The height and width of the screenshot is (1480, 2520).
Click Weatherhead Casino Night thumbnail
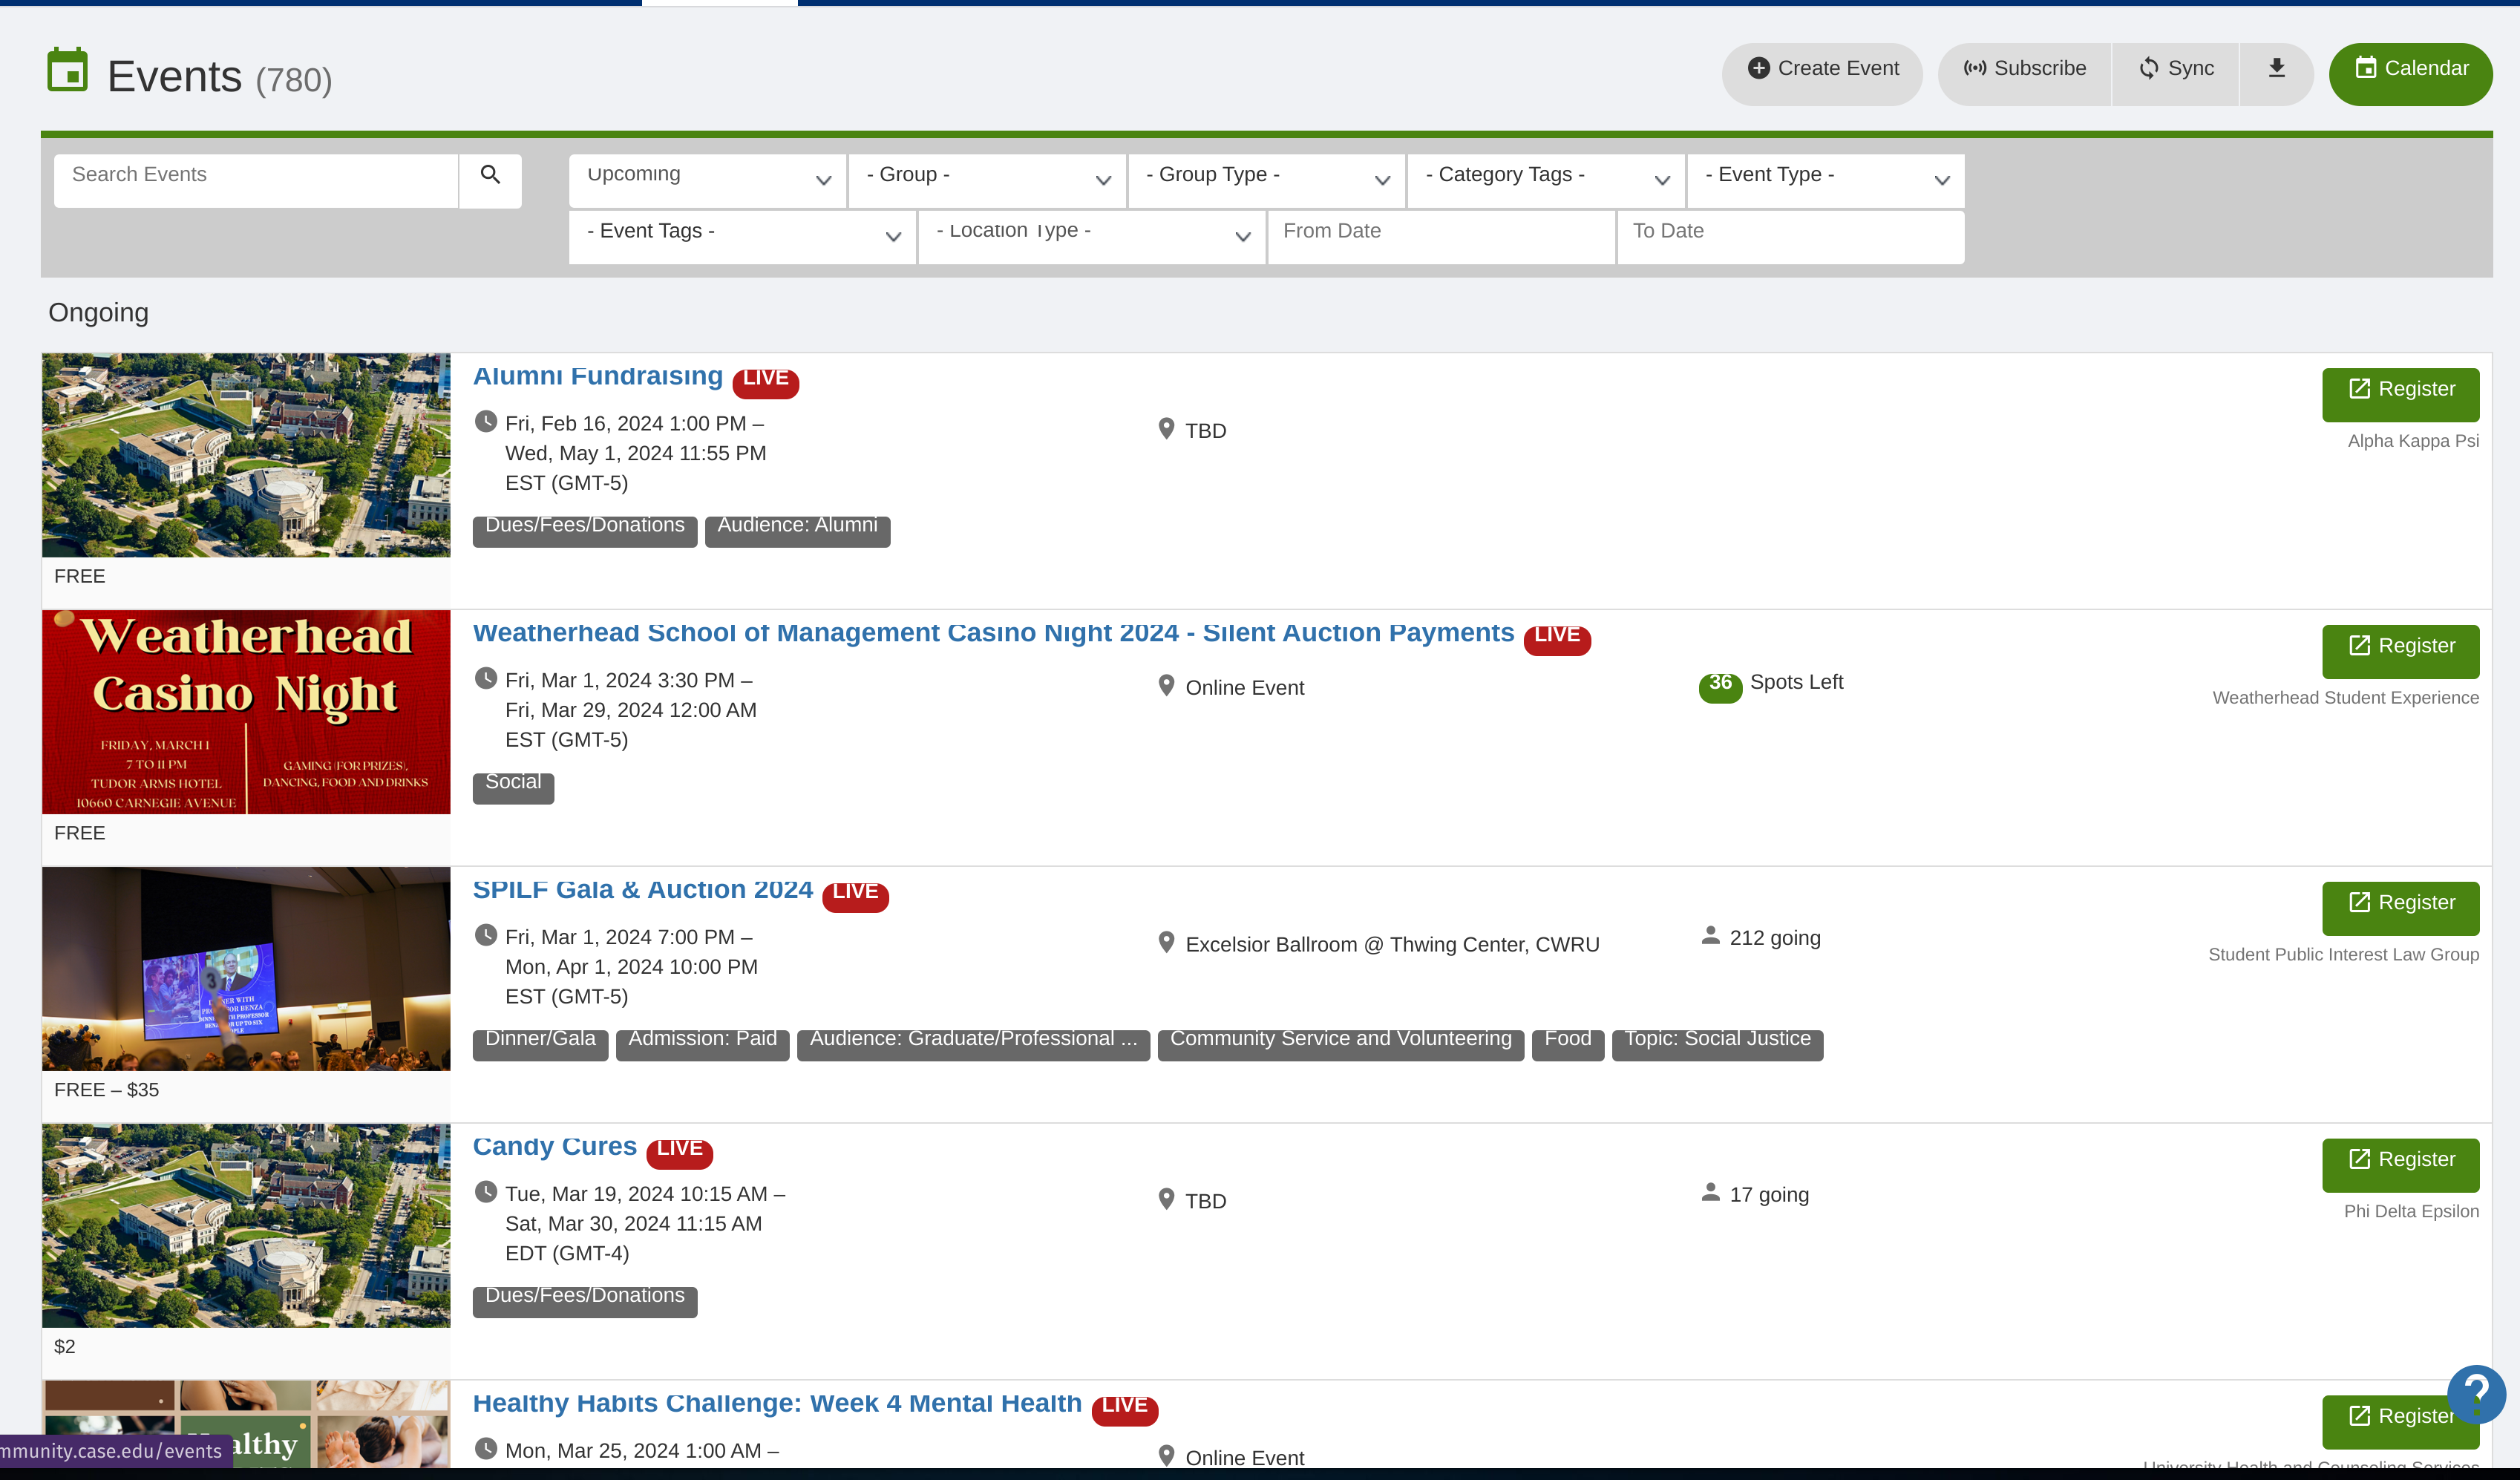(246, 712)
